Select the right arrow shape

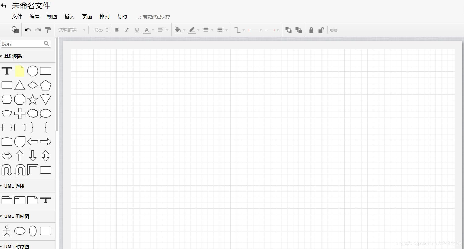(x=46, y=142)
